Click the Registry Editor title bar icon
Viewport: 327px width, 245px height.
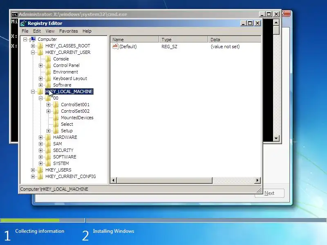pyautogui.click(x=23, y=23)
